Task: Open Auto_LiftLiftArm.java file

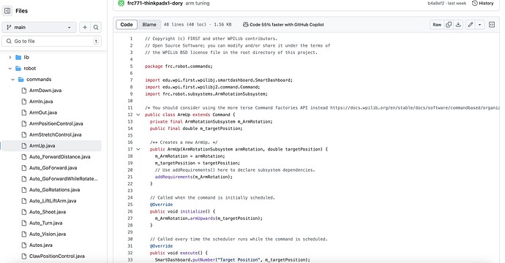Action: [x=53, y=201]
